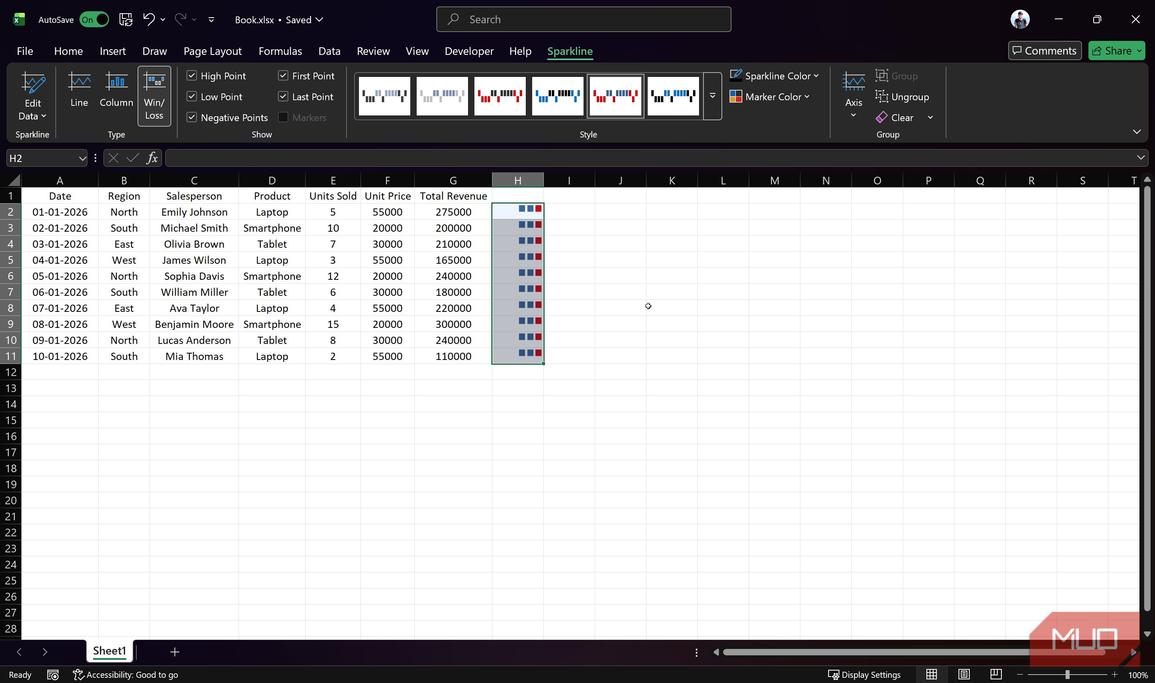Open the Clear dropdown arrow
The height and width of the screenshot is (683, 1155).
930,118
